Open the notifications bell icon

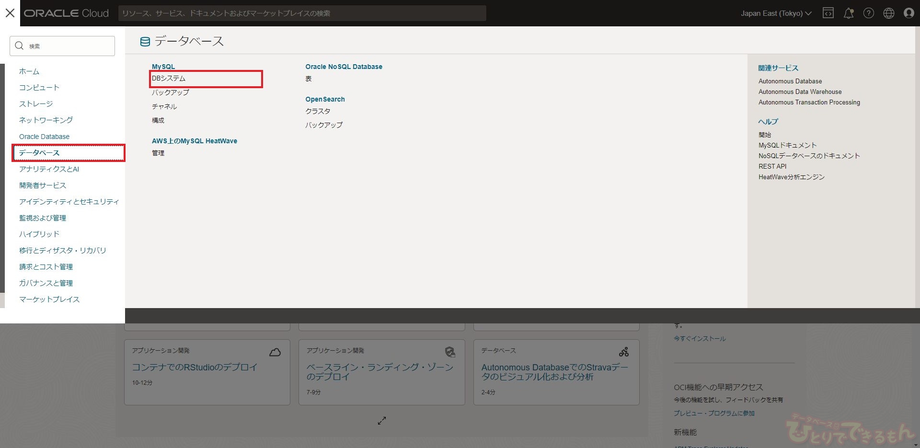848,13
